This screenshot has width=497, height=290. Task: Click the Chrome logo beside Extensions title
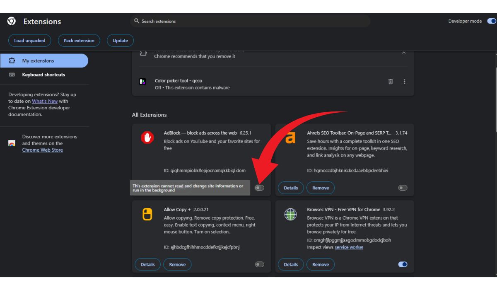(x=12, y=21)
